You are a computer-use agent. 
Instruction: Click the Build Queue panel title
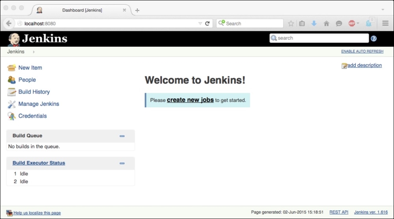pyautogui.click(x=28, y=136)
